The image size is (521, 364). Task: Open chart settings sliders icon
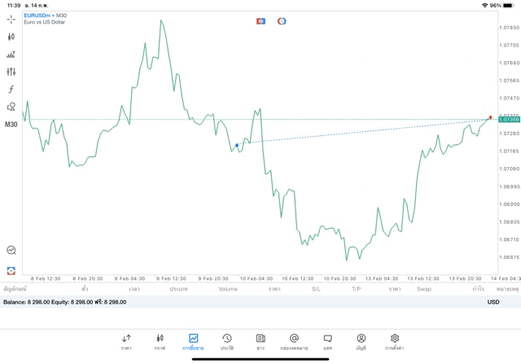(x=11, y=72)
